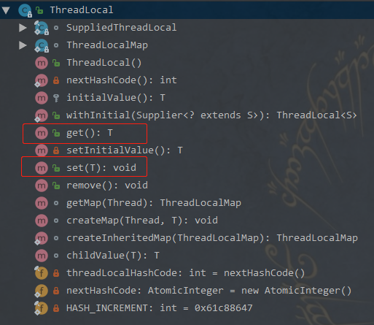Click the private lock icon next to HASH_INCREMENT

click(x=56, y=308)
